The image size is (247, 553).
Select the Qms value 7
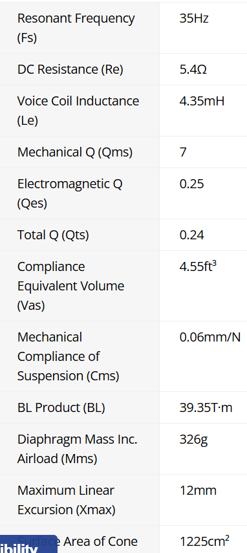point(183,153)
